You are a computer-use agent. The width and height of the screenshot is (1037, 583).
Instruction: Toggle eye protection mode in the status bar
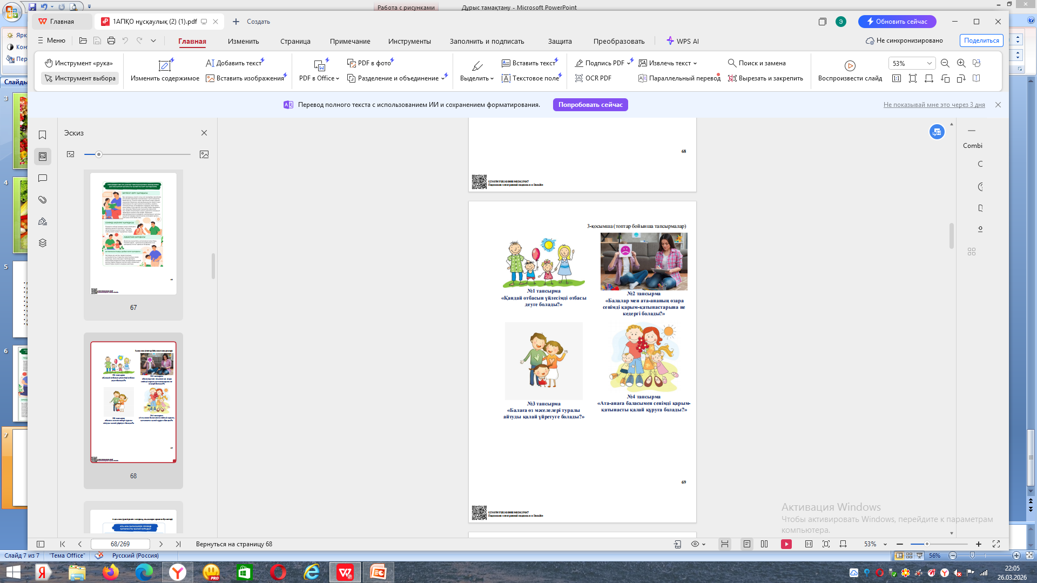695,544
